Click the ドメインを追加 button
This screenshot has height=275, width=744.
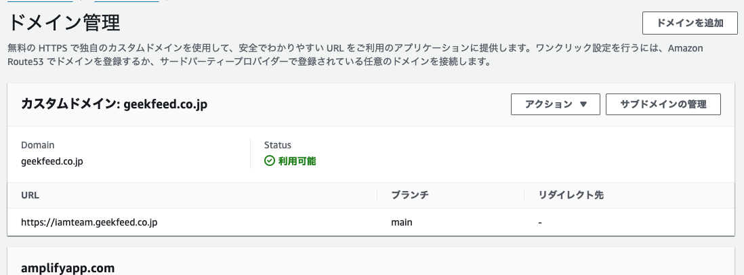(690, 23)
